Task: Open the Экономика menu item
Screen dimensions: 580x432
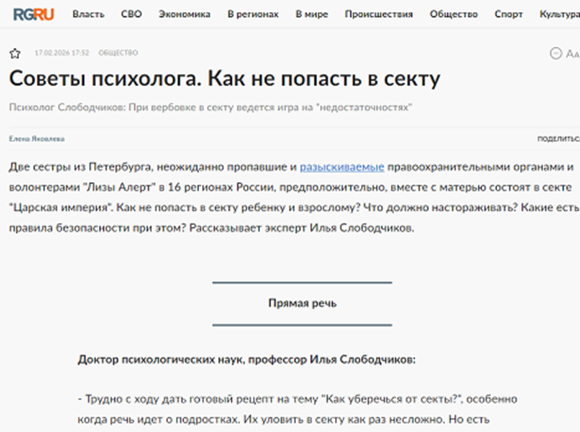Action: [x=184, y=14]
